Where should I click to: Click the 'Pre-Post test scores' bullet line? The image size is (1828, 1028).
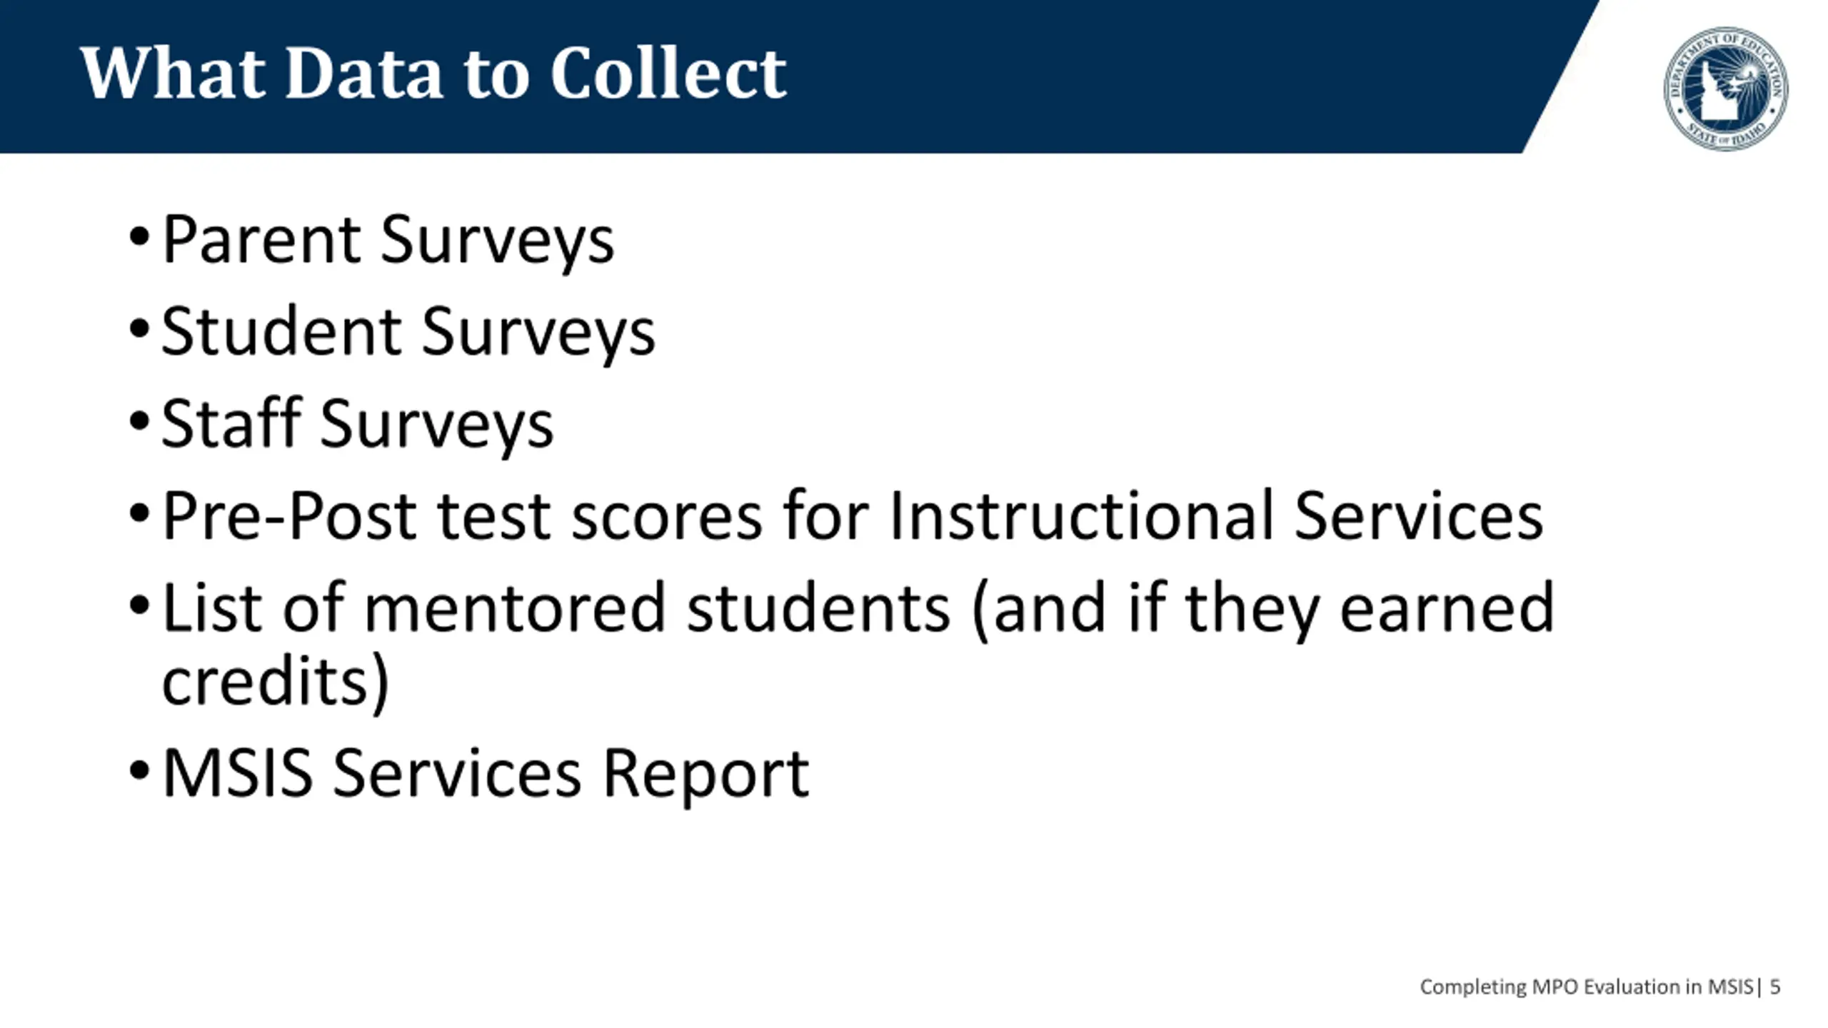coord(853,515)
